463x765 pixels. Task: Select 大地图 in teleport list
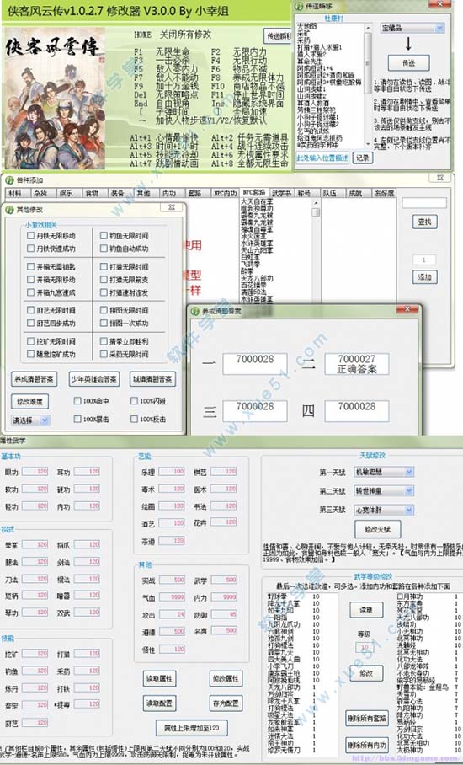307,26
